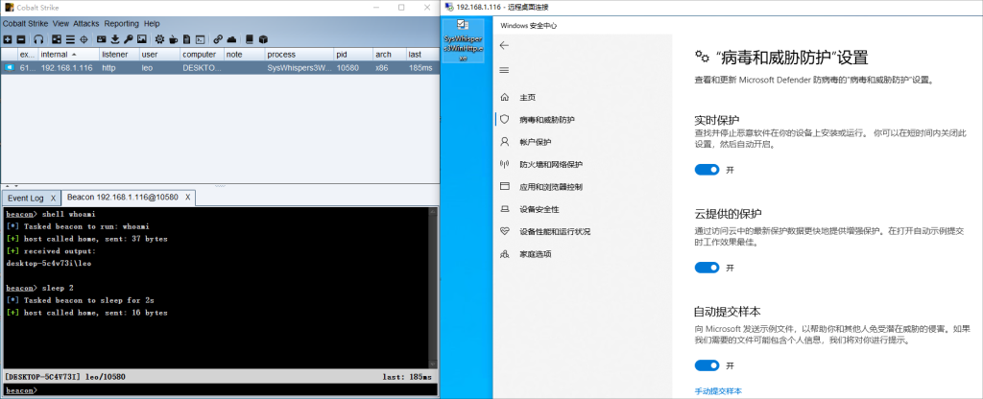
Task: Click the Office macro document icon
Action: pyautogui.click(x=187, y=39)
